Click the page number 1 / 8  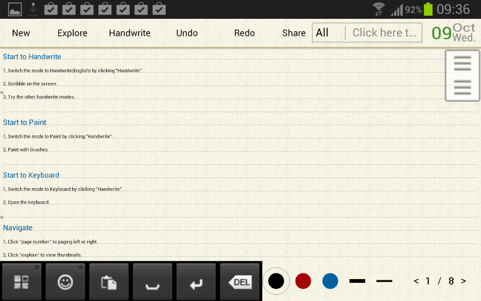[440, 281]
